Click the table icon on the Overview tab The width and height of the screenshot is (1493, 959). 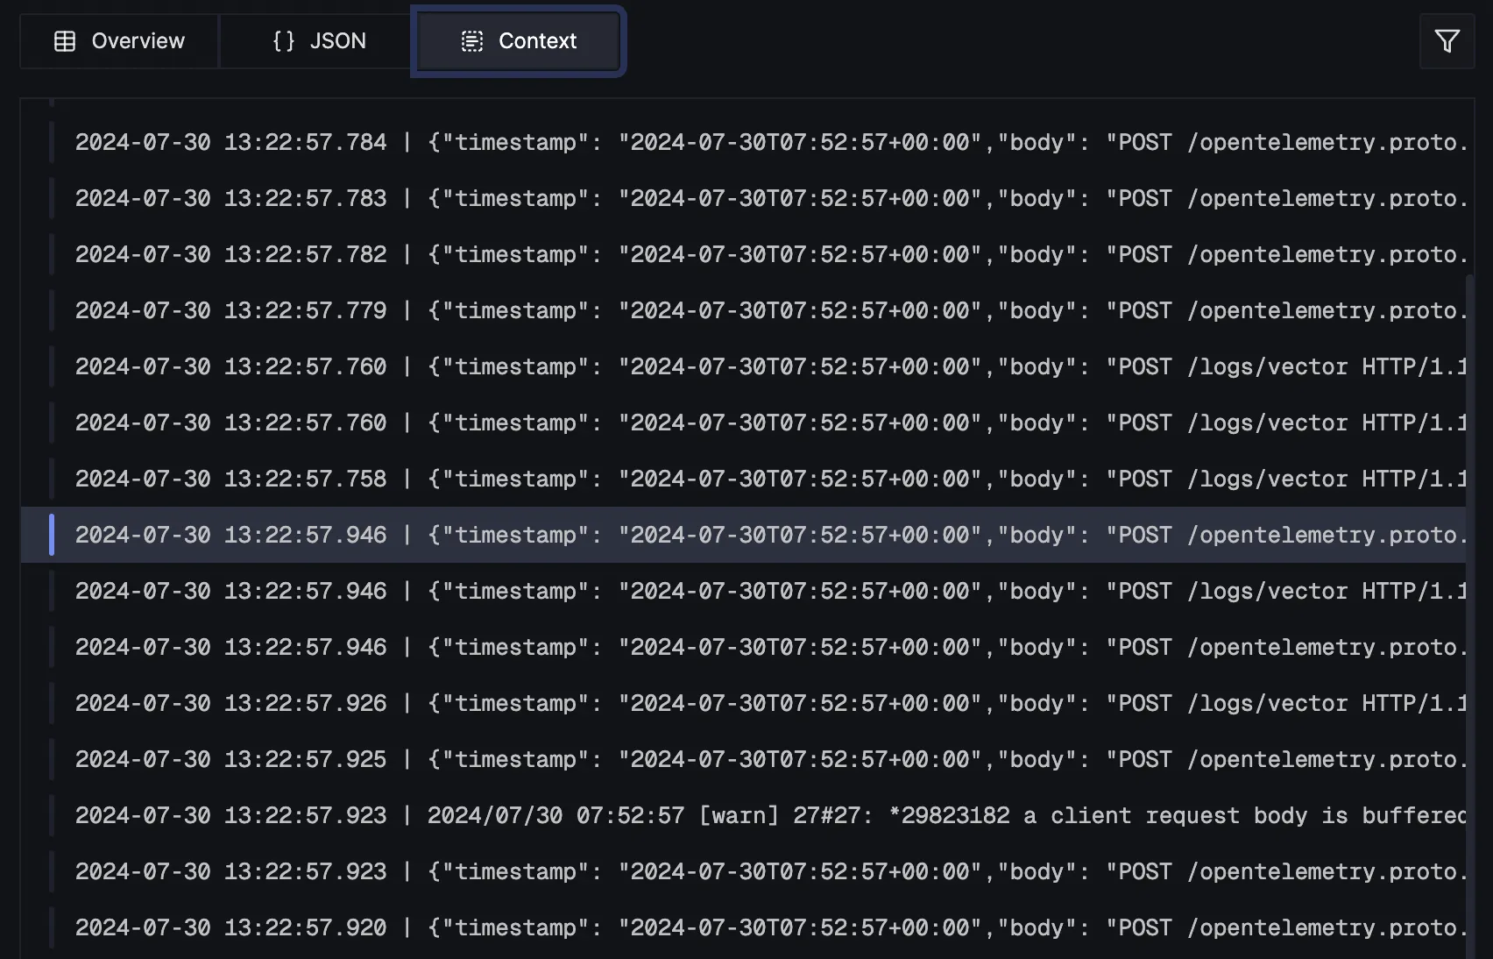click(66, 40)
